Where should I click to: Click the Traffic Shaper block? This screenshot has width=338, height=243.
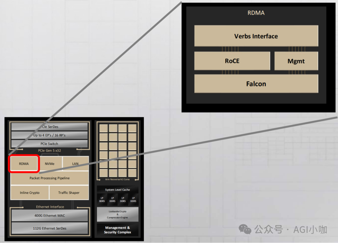69,193
